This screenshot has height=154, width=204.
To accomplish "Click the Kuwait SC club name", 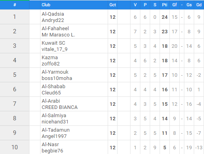I will [53, 43].
